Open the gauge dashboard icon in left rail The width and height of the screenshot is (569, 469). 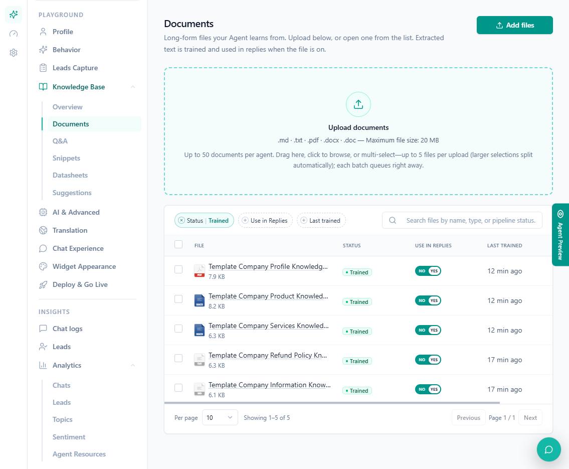pos(14,34)
